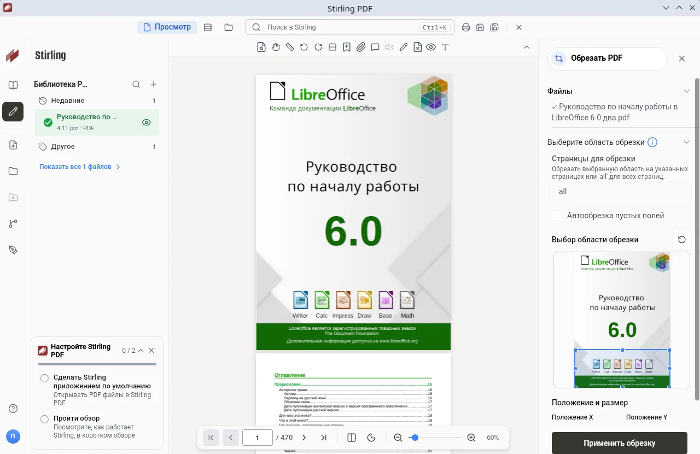Zoom in with the plus magnifier
This screenshot has height=454, width=700.
[x=471, y=438]
